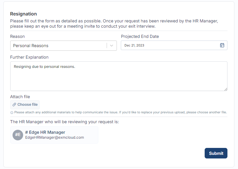
Task: Click the #E avatar circle
Action: (x=17, y=135)
